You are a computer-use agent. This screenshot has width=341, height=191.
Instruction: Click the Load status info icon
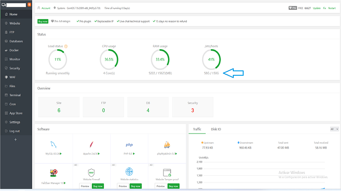click(x=66, y=46)
